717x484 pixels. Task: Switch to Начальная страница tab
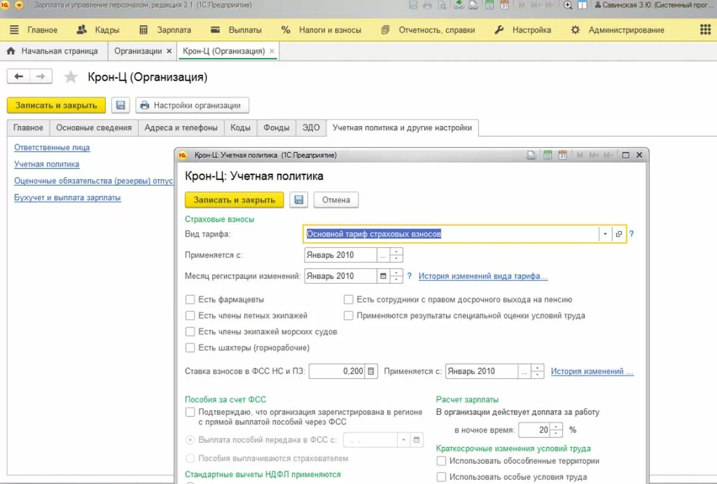tap(53, 51)
